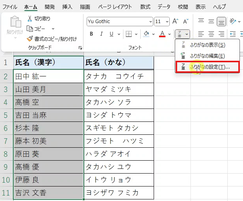Click the red font color A swatch
The image size is (243, 201).
[162, 34]
